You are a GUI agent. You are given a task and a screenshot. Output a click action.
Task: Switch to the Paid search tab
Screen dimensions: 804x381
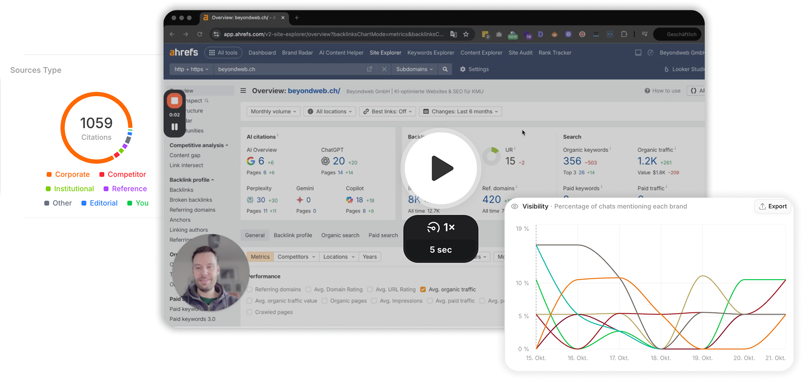tap(383, 235)
